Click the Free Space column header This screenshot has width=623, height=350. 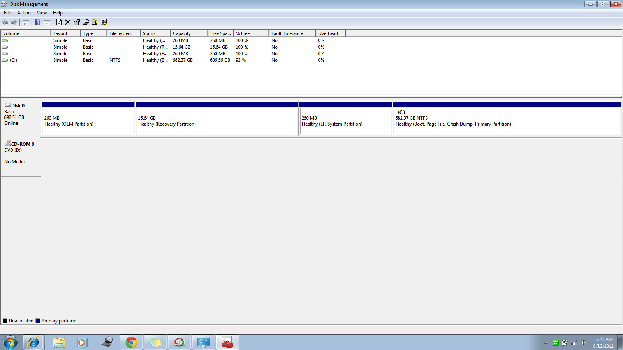[220, 33]
